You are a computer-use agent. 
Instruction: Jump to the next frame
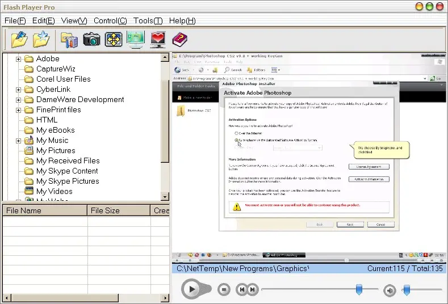[x=253, y=289]
